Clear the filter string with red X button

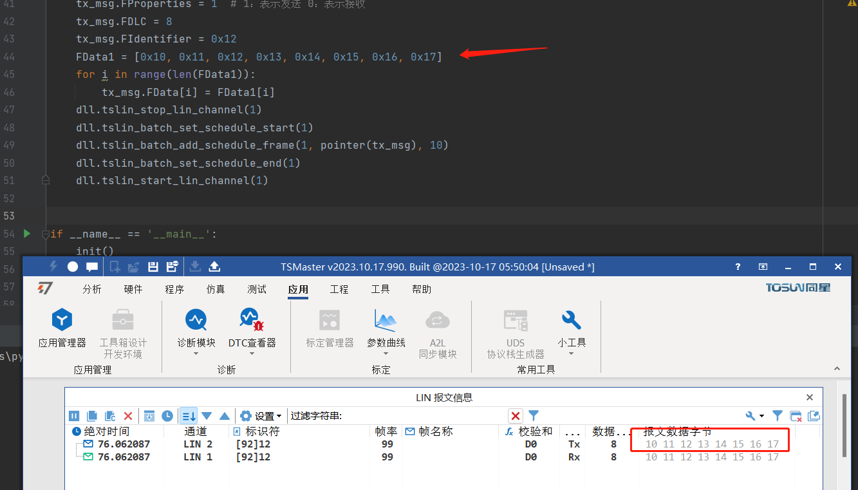516,416
